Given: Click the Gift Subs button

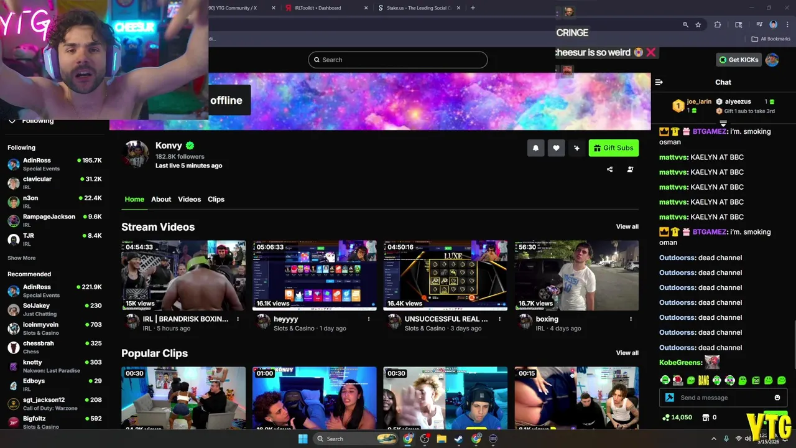Looking at the screenshot, I should (614, 148).
